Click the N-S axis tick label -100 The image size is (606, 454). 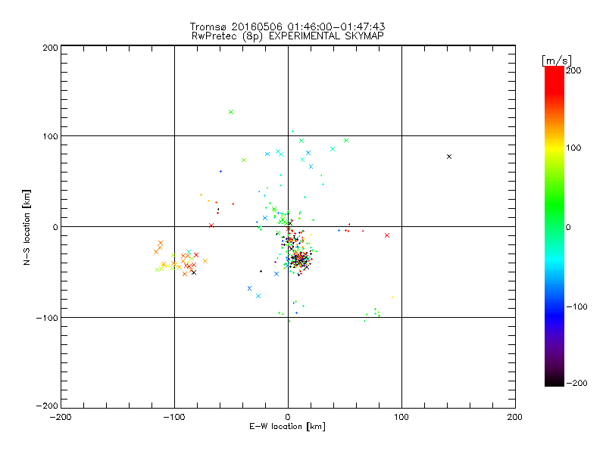(47, 318)
